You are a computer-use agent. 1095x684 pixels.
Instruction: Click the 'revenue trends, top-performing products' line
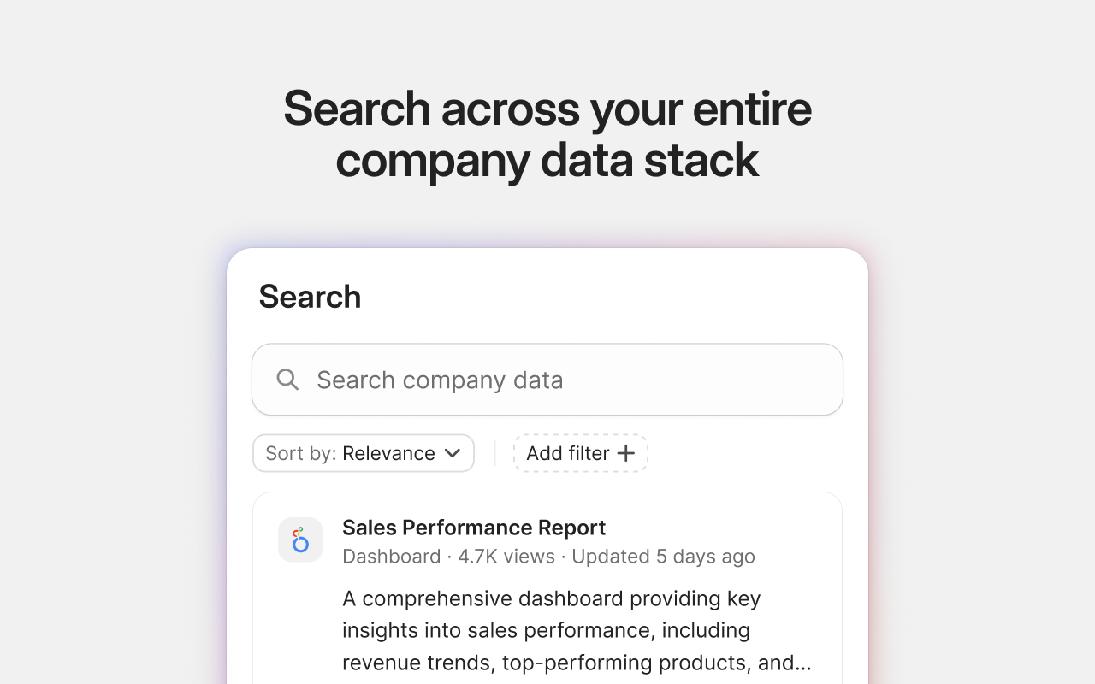tap(577, 663)
